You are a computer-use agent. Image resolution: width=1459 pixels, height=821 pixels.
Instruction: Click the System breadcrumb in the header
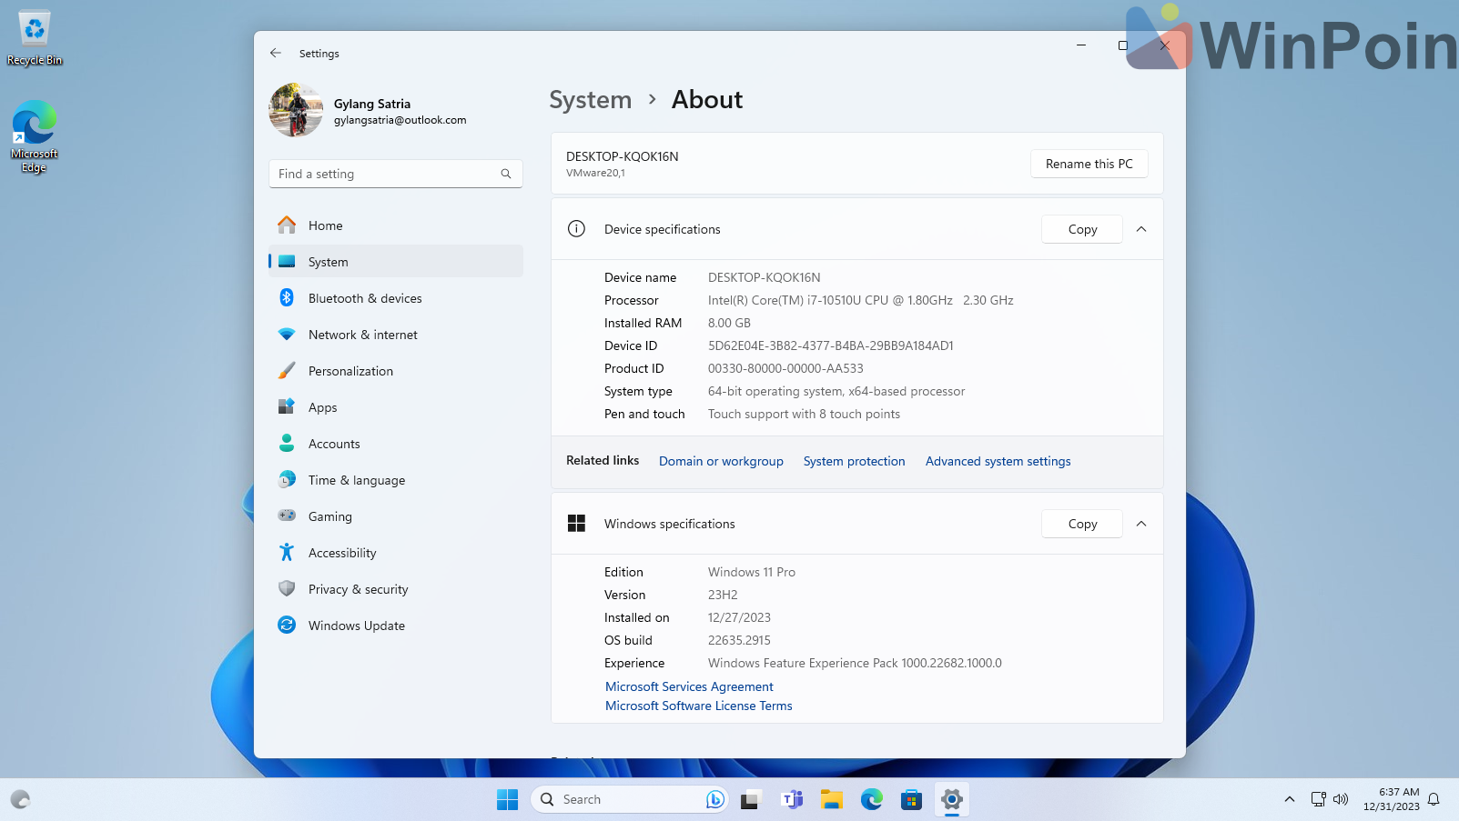590,100
